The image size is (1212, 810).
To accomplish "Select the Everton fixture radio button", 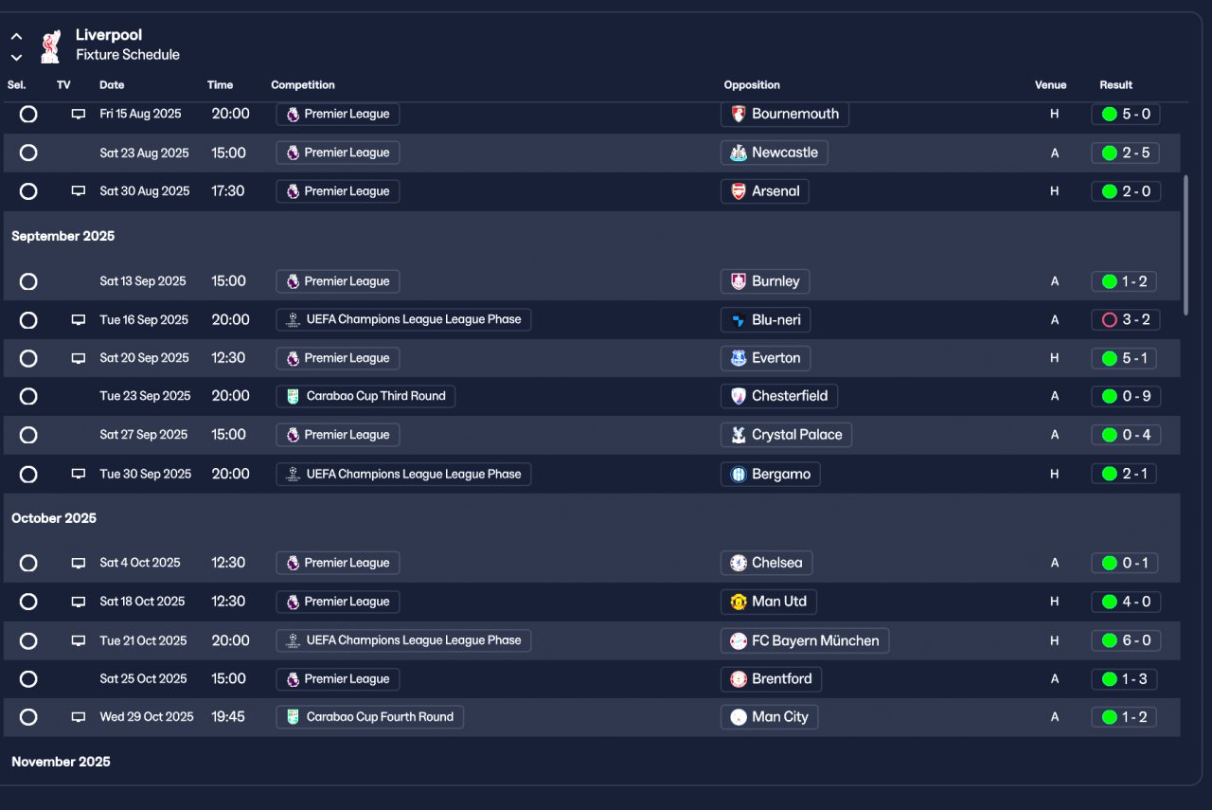I will [x=28, y=358].
